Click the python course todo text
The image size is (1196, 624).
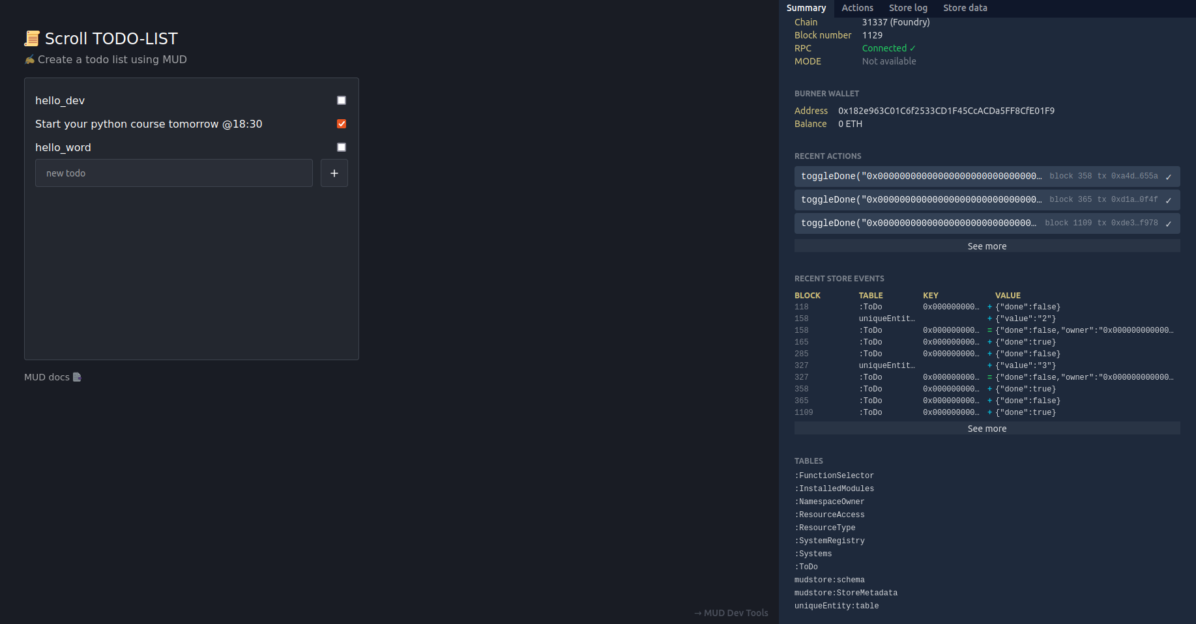tap(149, 124)
